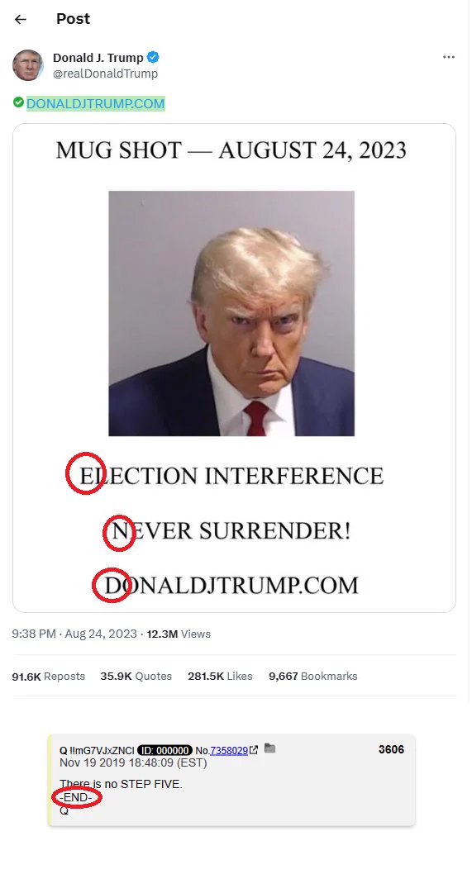Viewport: 472px width, 874px height.
Task: Click the external link icon after 7358029
Action: [x=254, y=750]
